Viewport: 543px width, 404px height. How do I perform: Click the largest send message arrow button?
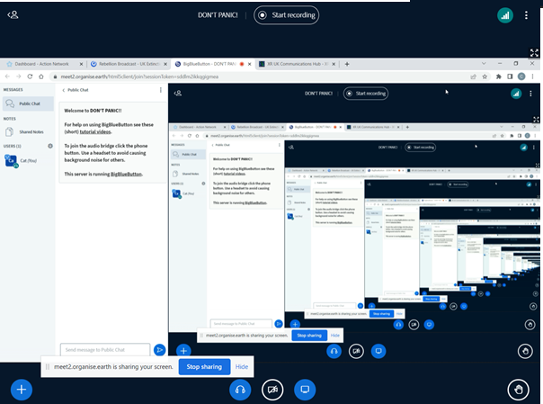click(159, 350)
